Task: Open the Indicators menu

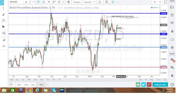Action: pos(88,2)
